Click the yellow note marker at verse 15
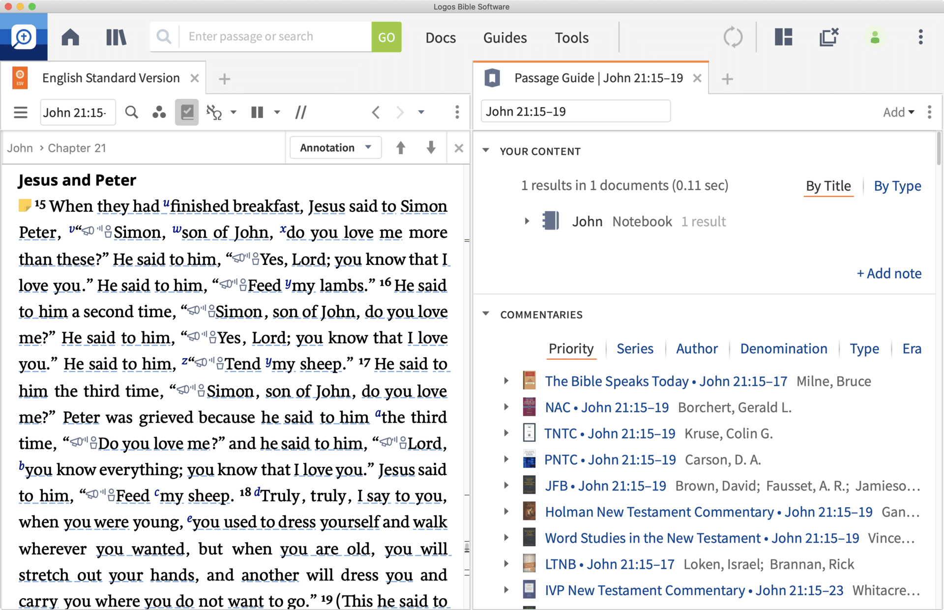 click(24, 205)
